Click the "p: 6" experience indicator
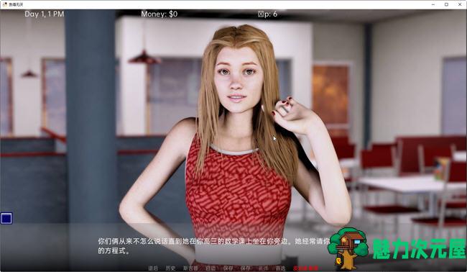Screen dimensions: 467x272 pyautogui.click(x=267, y=14)
